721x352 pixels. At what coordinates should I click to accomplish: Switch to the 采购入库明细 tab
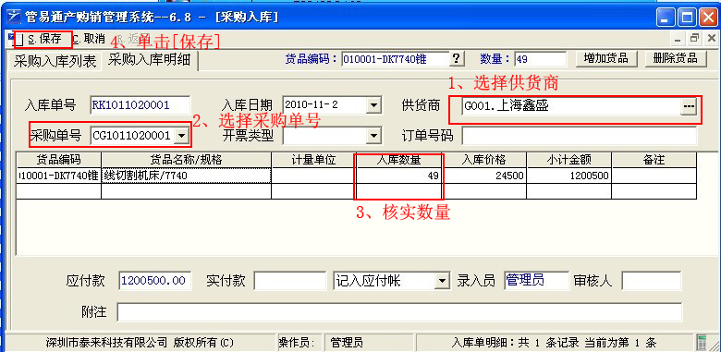point(149,60)
